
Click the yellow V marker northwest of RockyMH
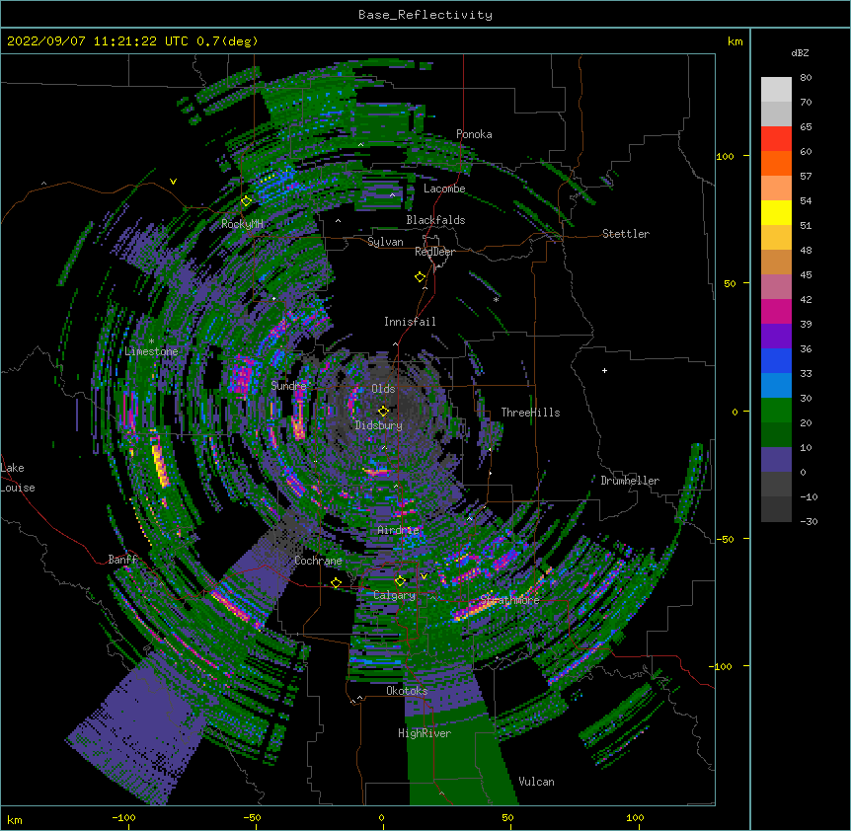click(x=173, y=182)
